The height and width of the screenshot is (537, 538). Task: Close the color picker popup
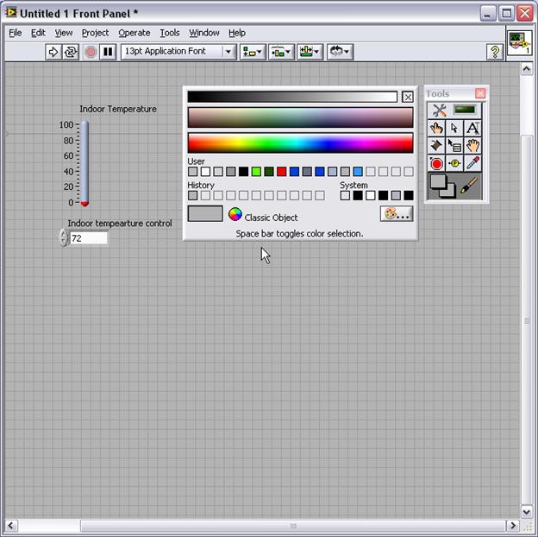click(x=408, y=98)
